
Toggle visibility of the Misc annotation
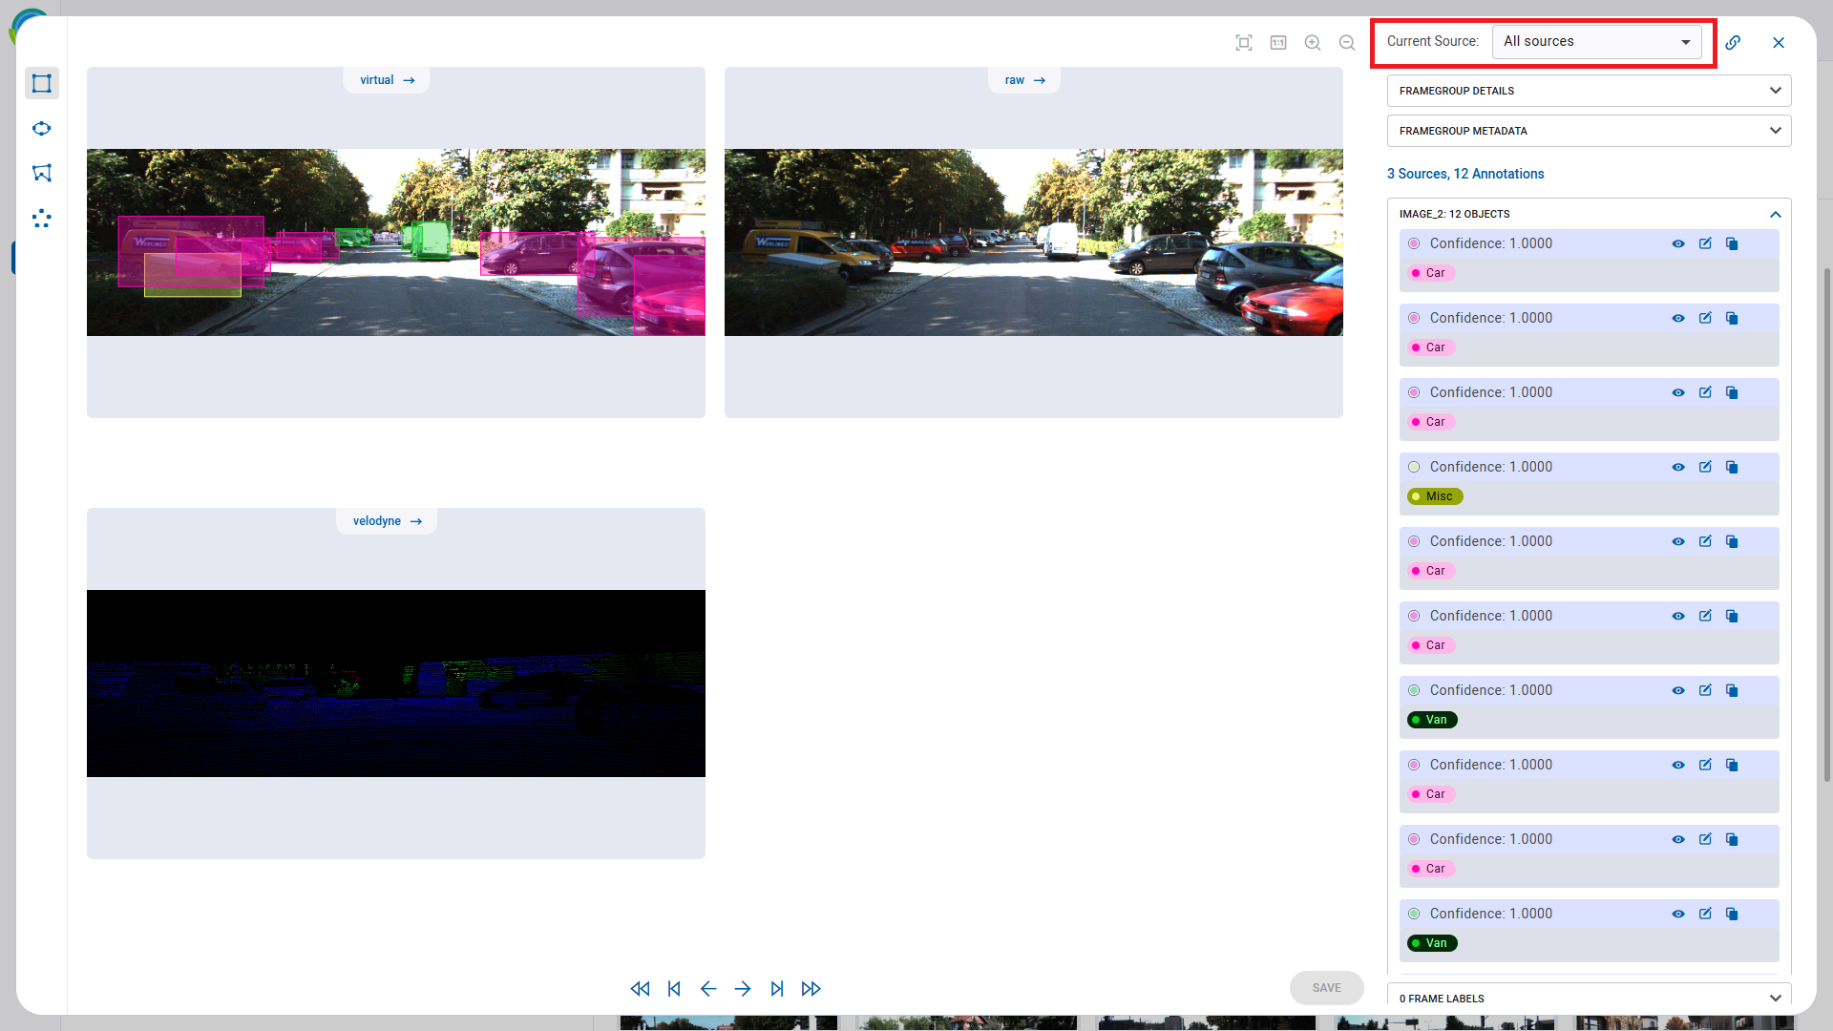click(x=1678, y=467)
